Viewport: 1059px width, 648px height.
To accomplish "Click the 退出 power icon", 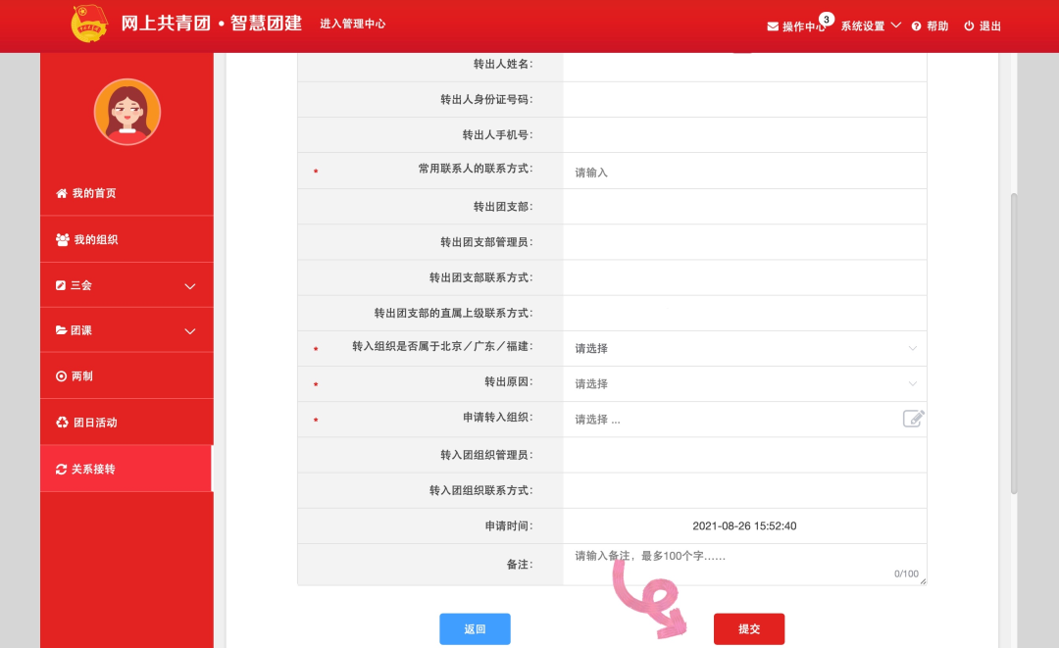I will click(971, 25).
